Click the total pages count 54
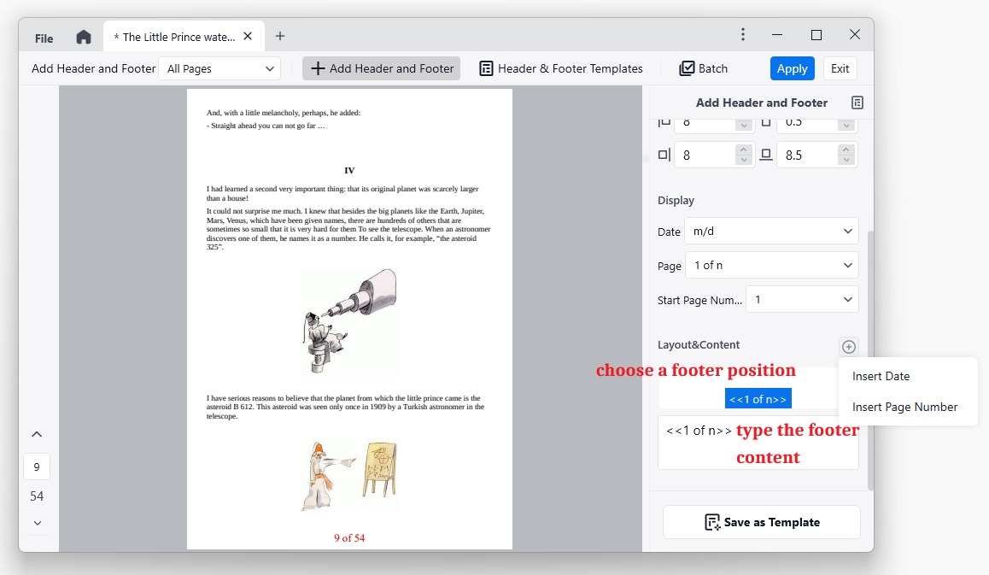The height and width of the screenshot is (575, 989). [x=37, y=496]
